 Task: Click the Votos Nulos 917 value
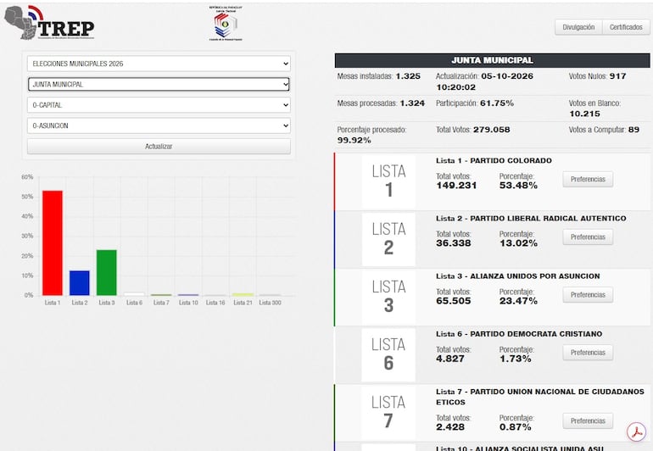(618, 76)
